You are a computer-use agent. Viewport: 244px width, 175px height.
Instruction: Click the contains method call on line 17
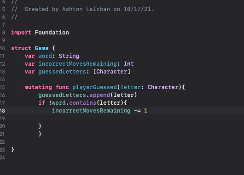tap(82, 103)
